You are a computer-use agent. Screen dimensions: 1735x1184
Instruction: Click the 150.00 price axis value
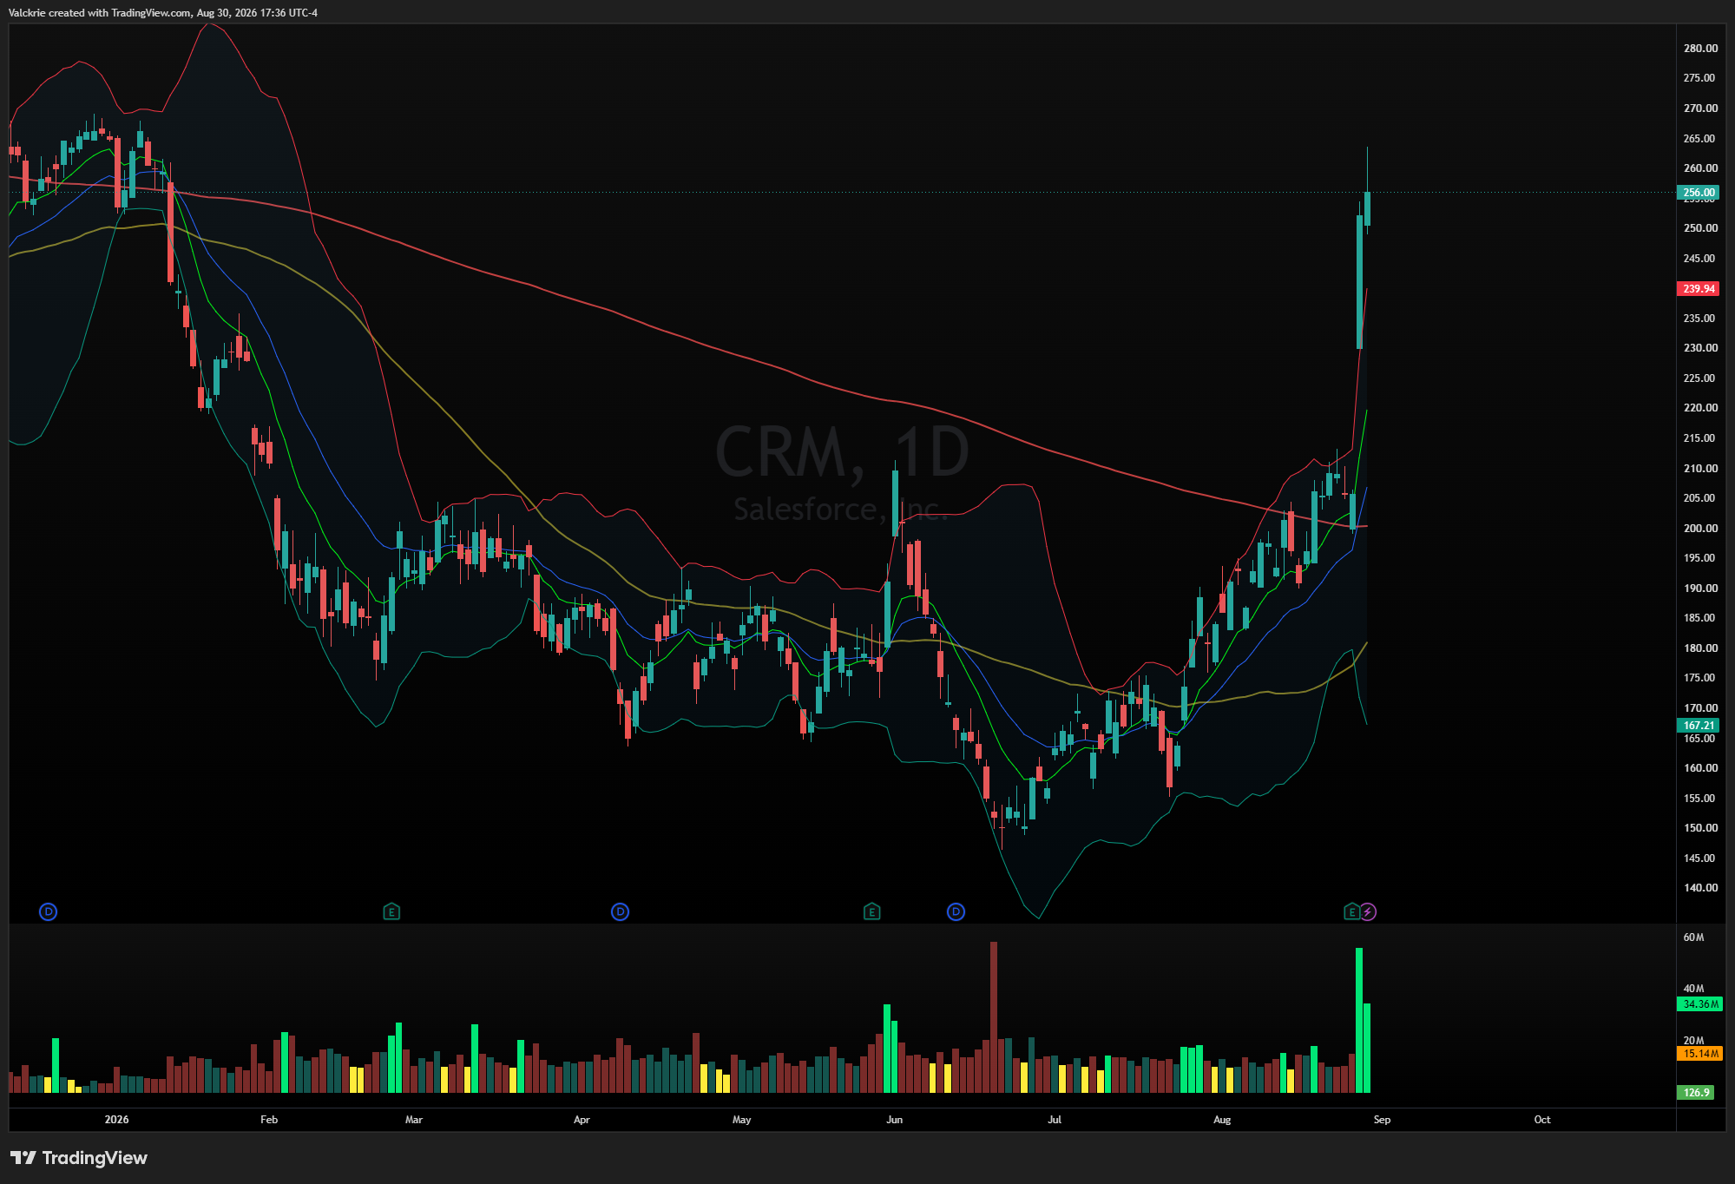click(1700, 828)
